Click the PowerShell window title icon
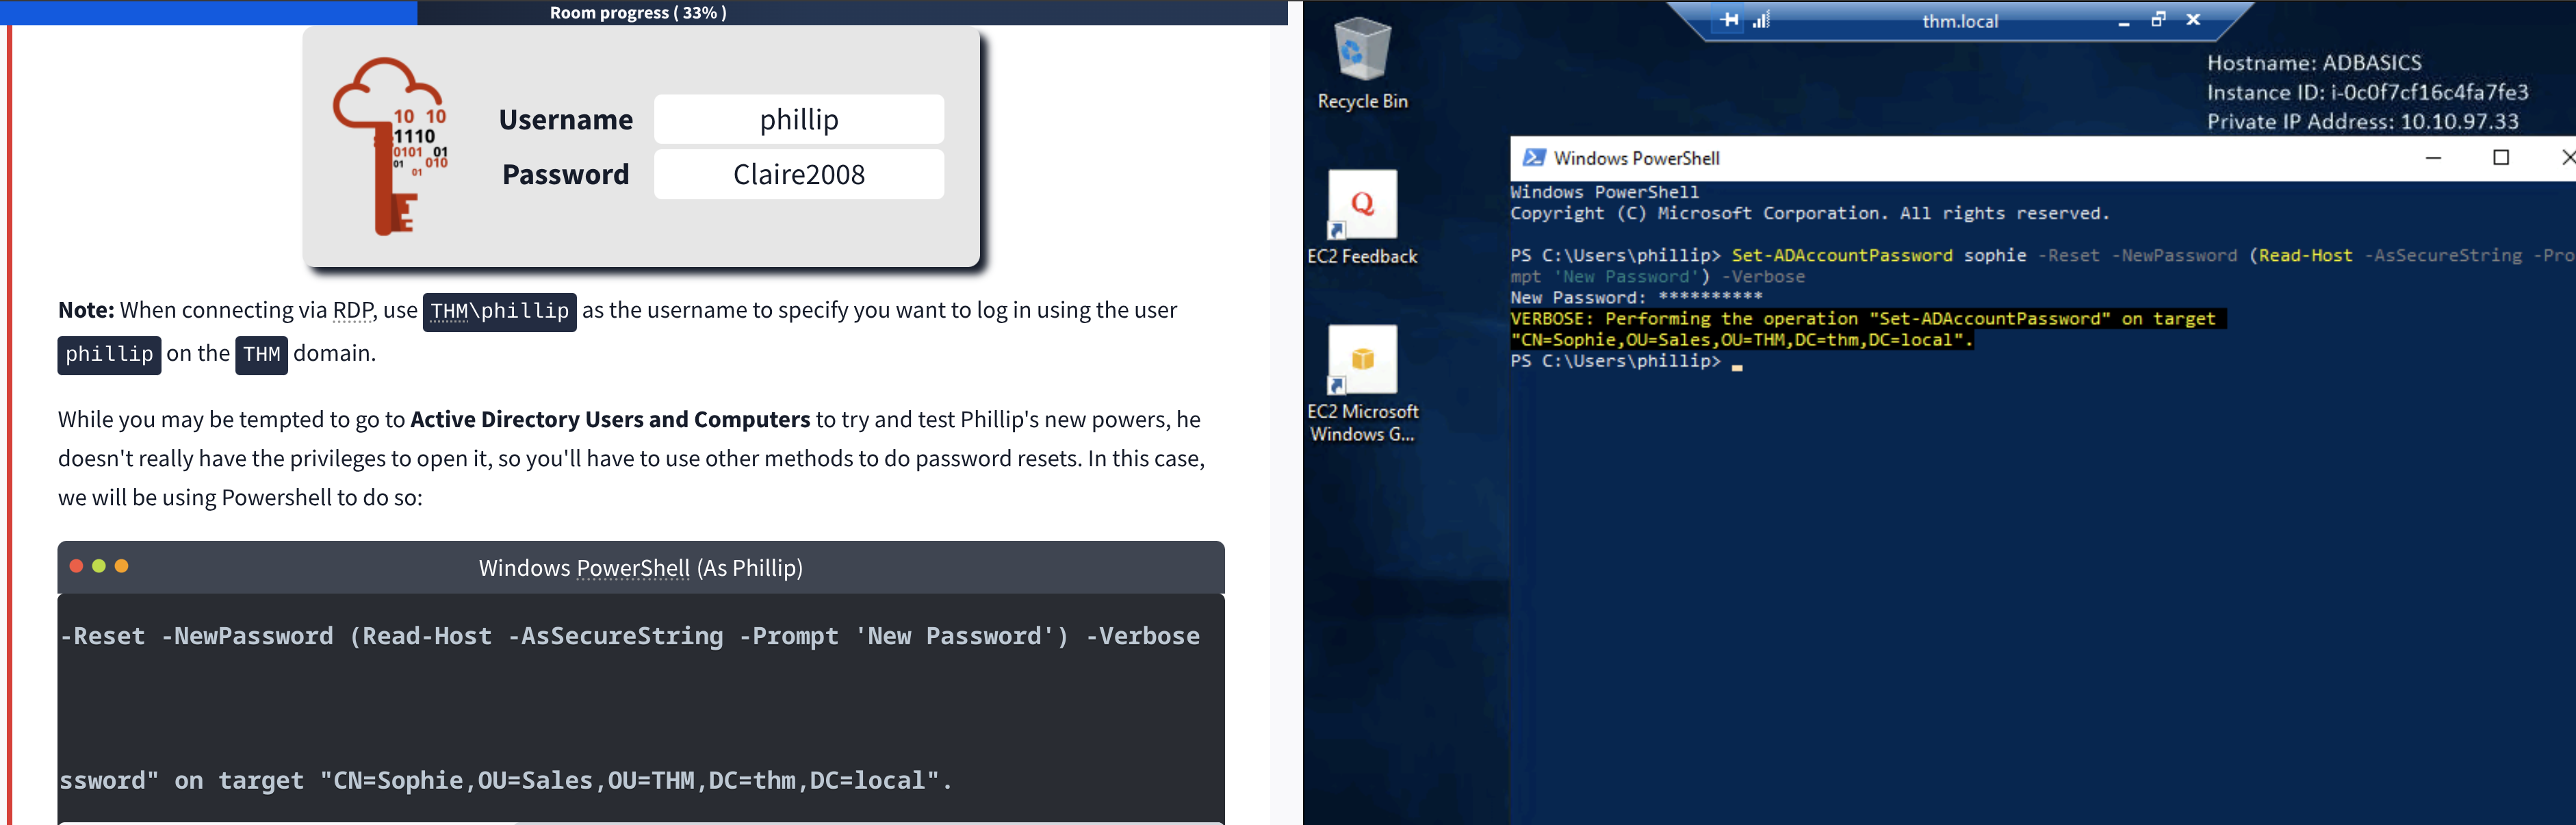The image size is (2576, 825). [x=1533, y=158]
